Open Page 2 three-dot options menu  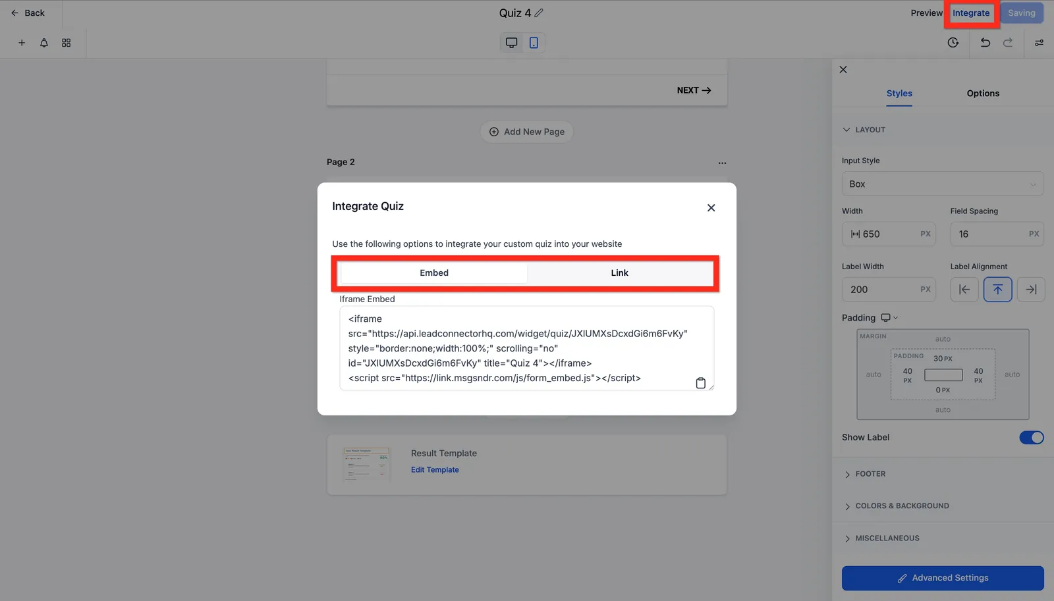pos(722,163)
